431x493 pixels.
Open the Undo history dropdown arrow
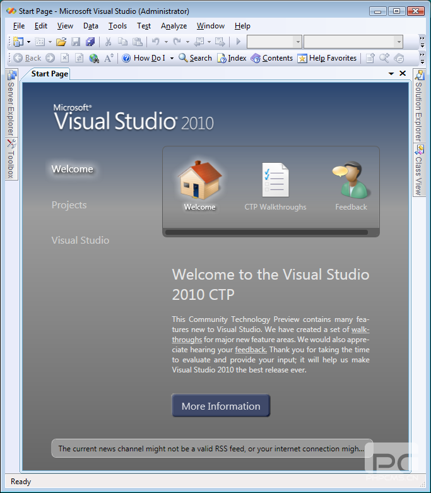click(x=166, y=42)
